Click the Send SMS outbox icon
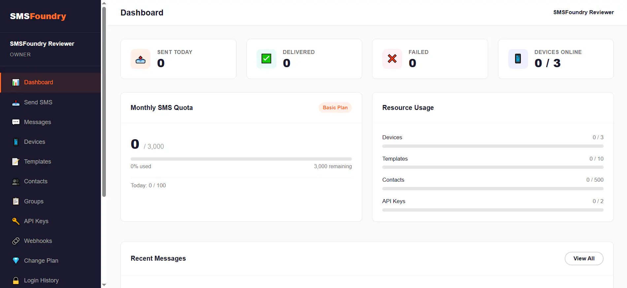The width and height of the screenshot is (627, 288). pyautogui.click(x=16, y=102)
